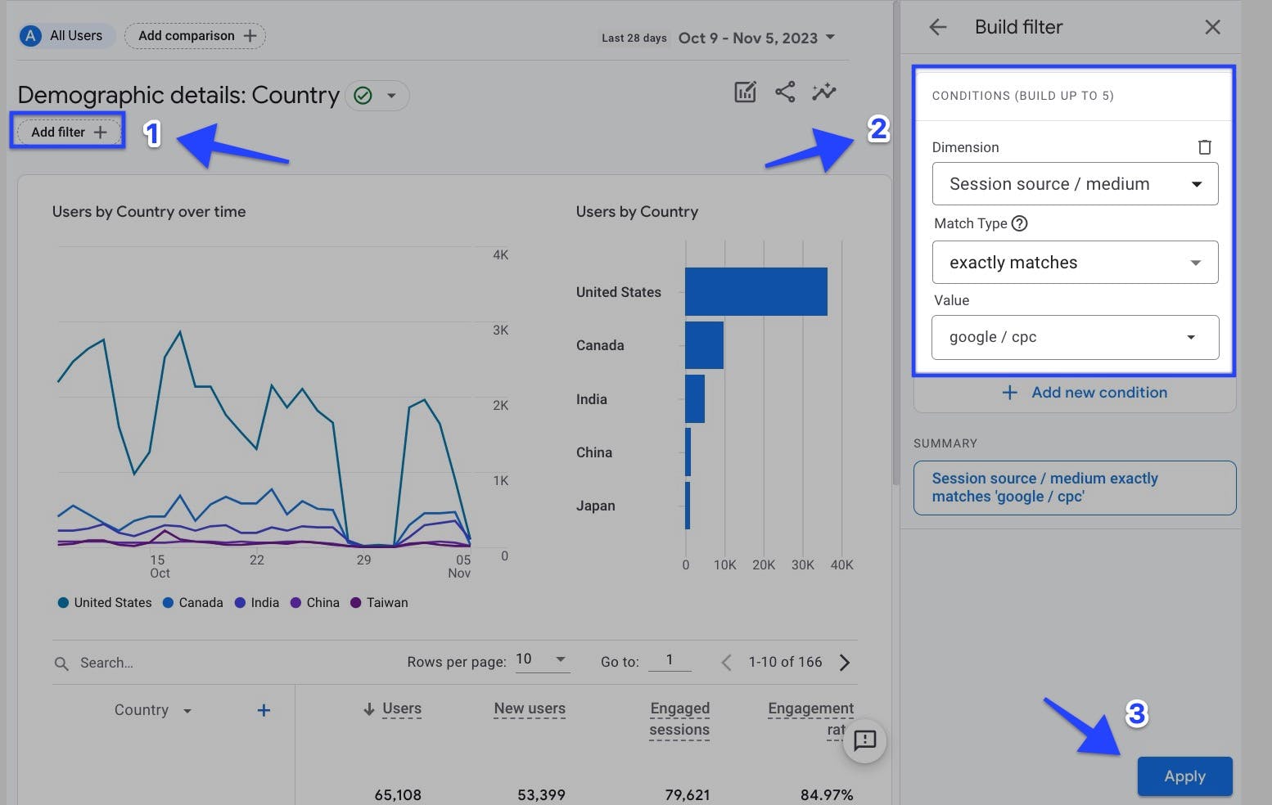Close the Build filter panel
Image resolution: width=1272 pixels, height=805 pixels.
coord(1212,27)
